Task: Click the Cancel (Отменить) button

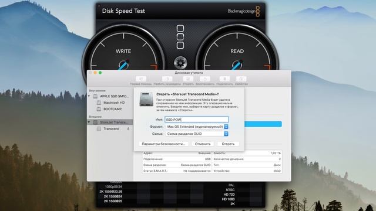Action: click(x=203, y=144)
